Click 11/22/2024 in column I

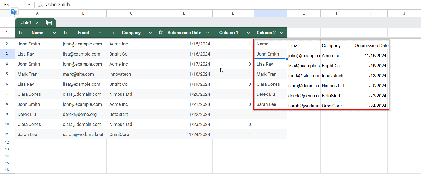[371, 94]
